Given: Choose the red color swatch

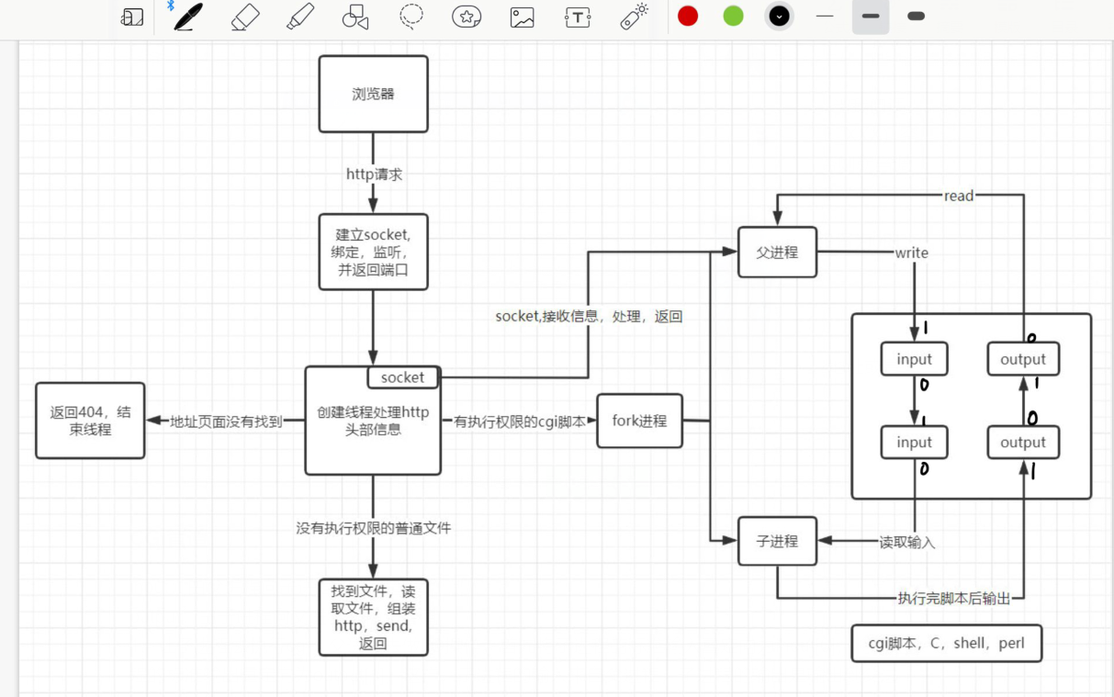Looking at the screenshot, I should [x=687, y=17].
